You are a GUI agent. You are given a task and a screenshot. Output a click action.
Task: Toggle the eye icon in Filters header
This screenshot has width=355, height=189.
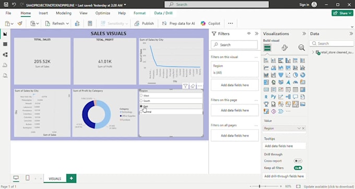pyautogui.click(x=249, y=33)
